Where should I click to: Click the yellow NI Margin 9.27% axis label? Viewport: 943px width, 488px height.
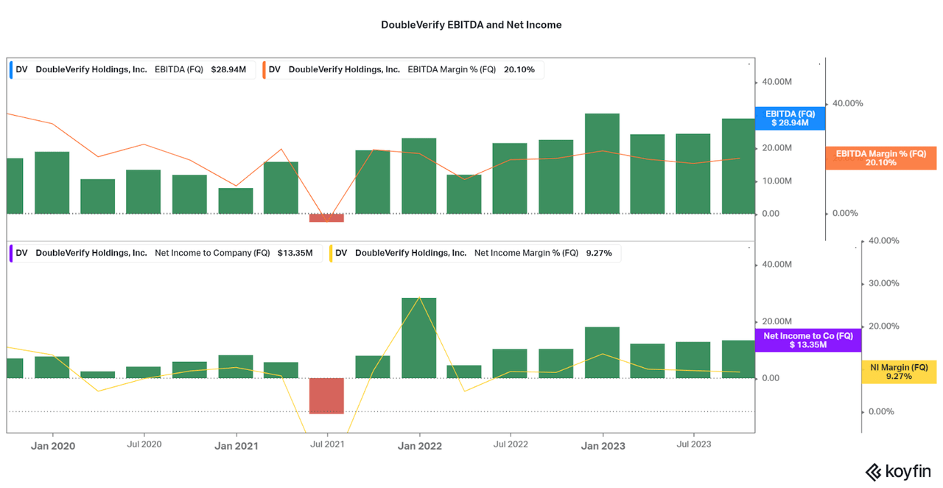tap(899, 372)
